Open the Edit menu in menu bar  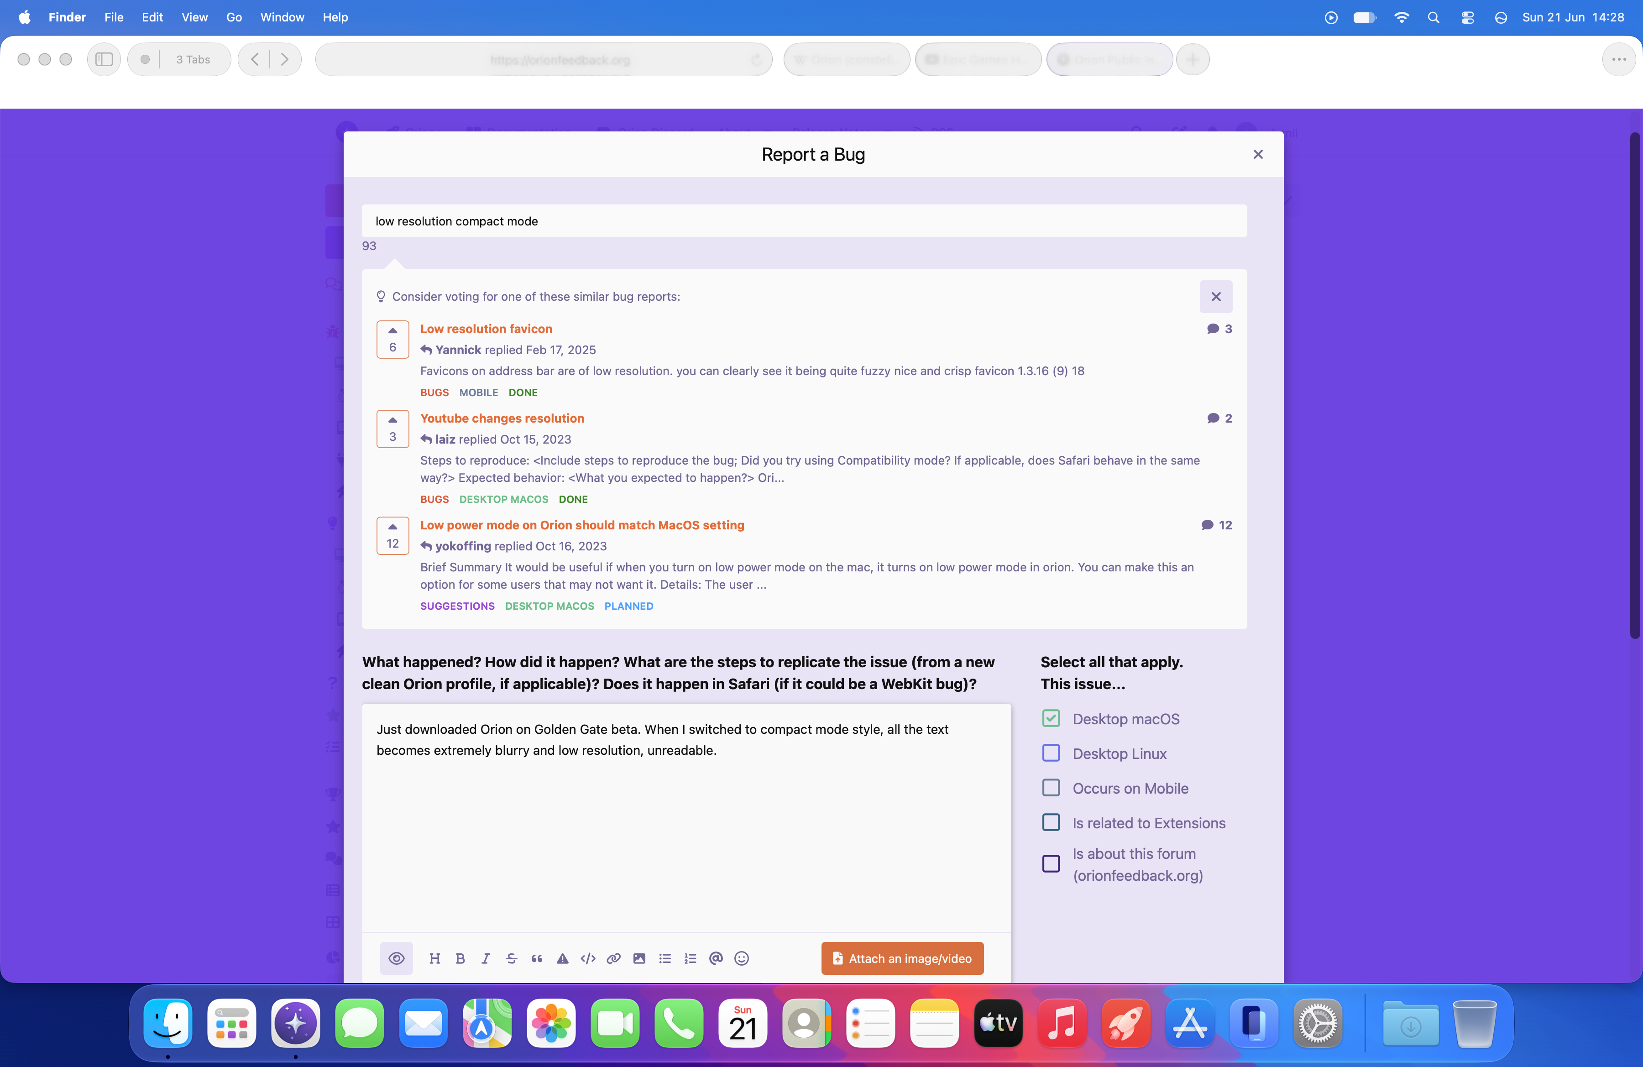click(152, 17)
